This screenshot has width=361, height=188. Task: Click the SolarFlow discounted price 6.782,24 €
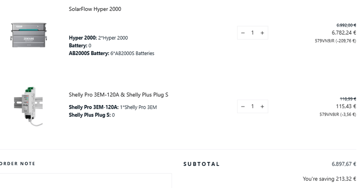(343, 32)
